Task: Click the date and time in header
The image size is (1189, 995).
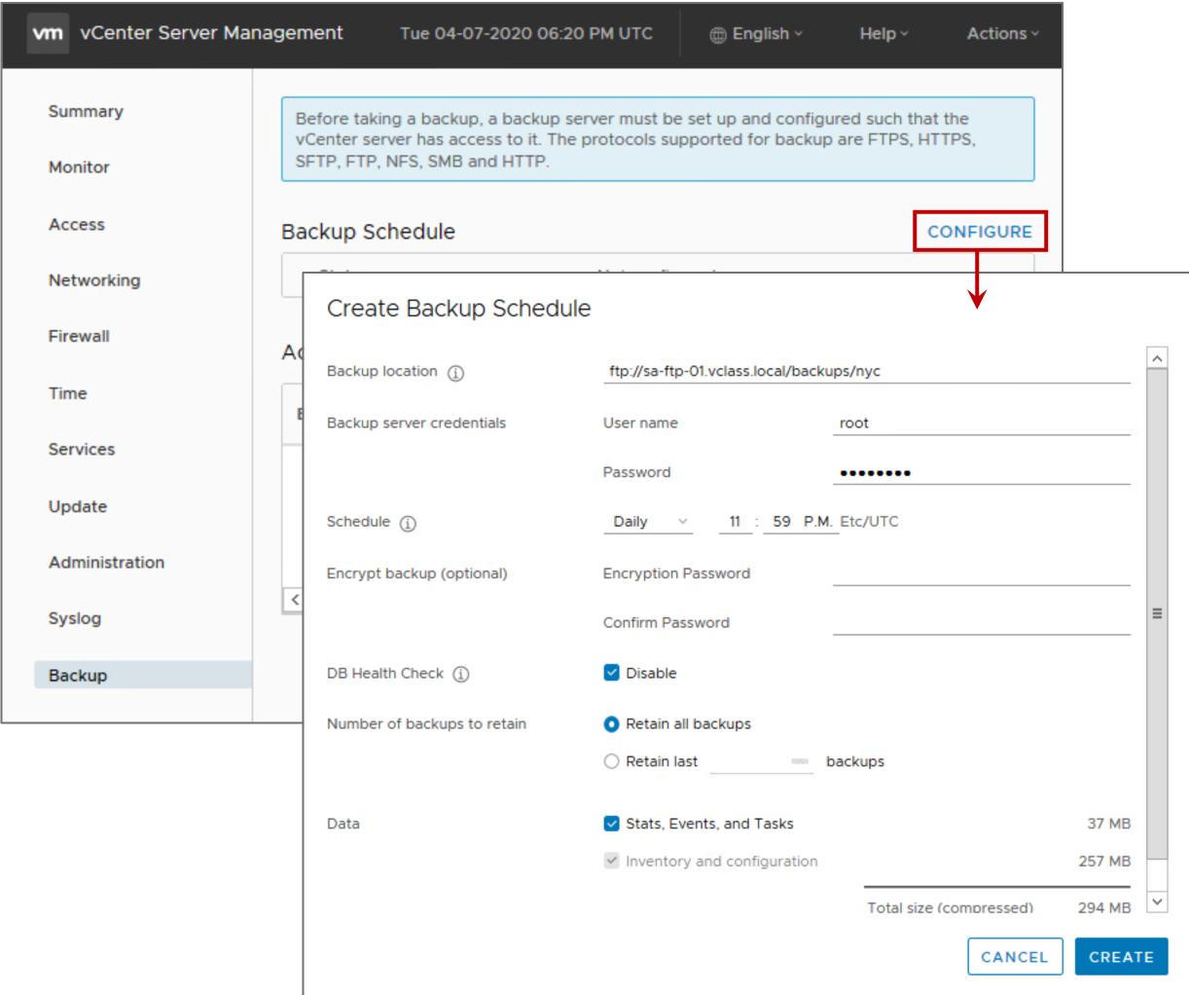Action: [526, 33]
